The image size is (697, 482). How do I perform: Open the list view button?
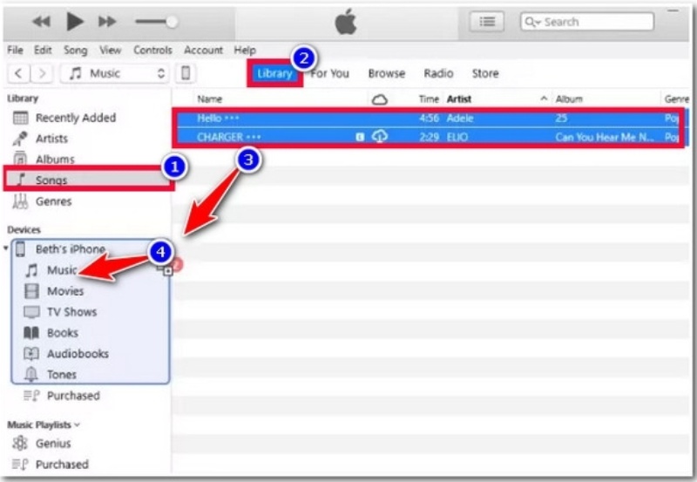click(488, 21)
